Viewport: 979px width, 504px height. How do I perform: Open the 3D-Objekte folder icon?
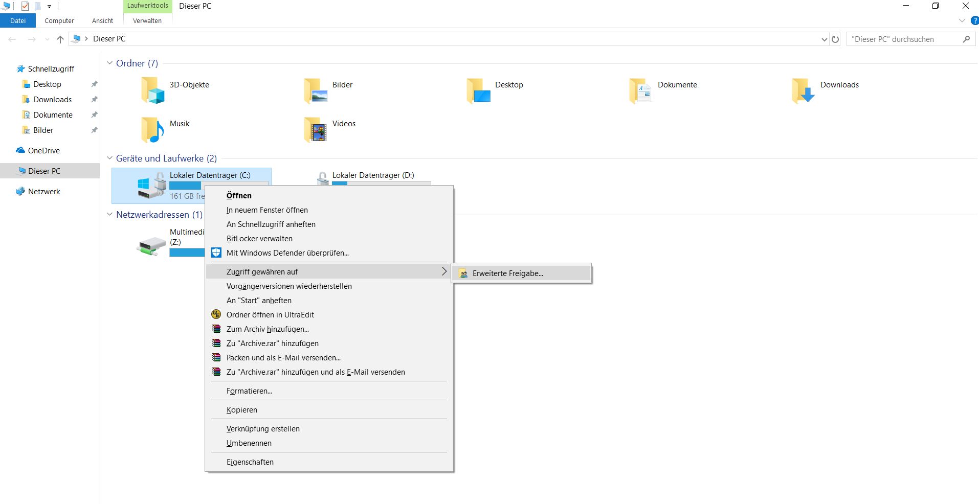pyautogui.click(x=152, y=90)
